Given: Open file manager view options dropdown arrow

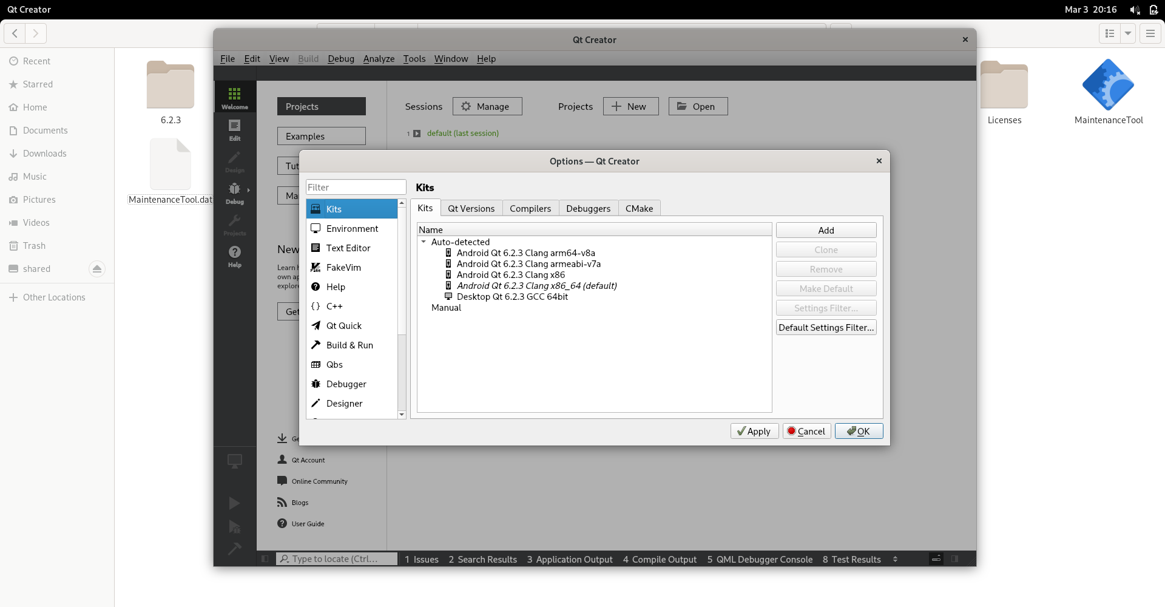Looking at the screenshot, I should pyautogui.click(x=1128, y=33).
